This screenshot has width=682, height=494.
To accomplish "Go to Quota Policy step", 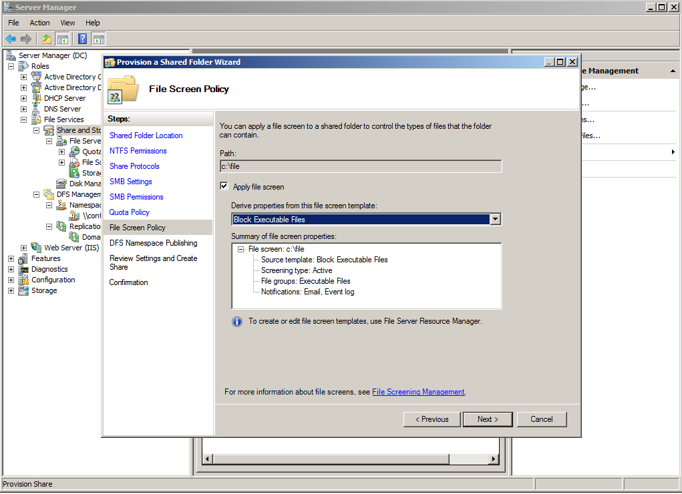I will [x=129, y=212].
